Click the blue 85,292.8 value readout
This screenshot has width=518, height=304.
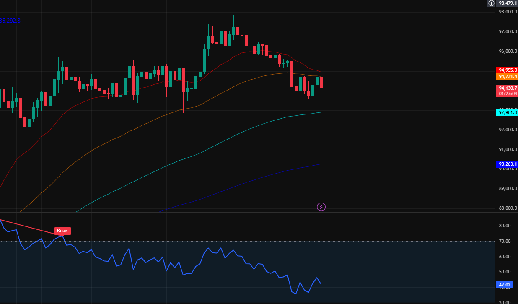[10, 20]
